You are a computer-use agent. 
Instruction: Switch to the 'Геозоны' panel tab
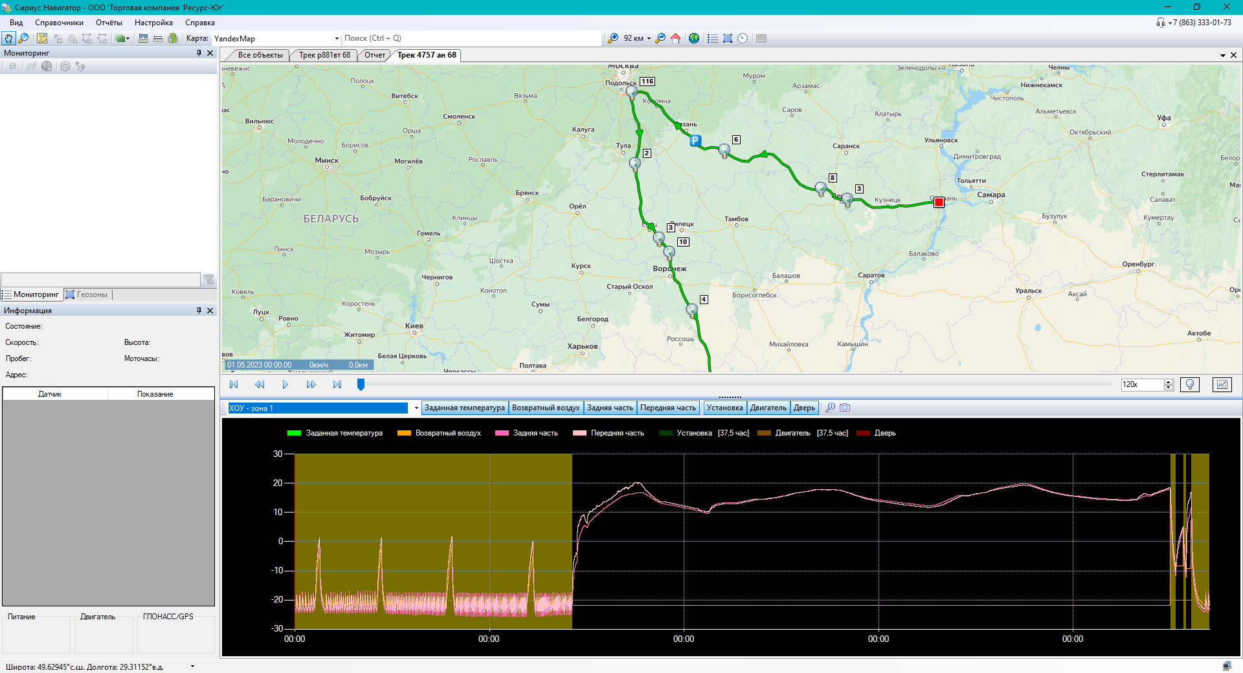(92, 294)
